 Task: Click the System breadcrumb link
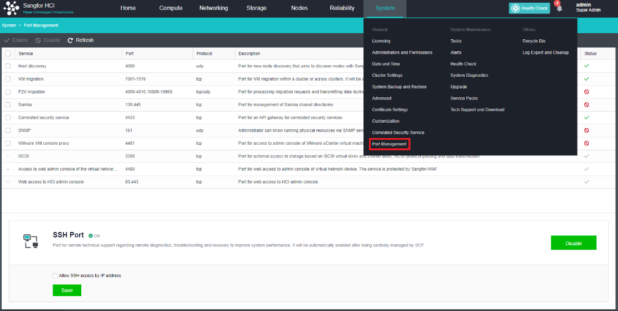coord(9,25)
